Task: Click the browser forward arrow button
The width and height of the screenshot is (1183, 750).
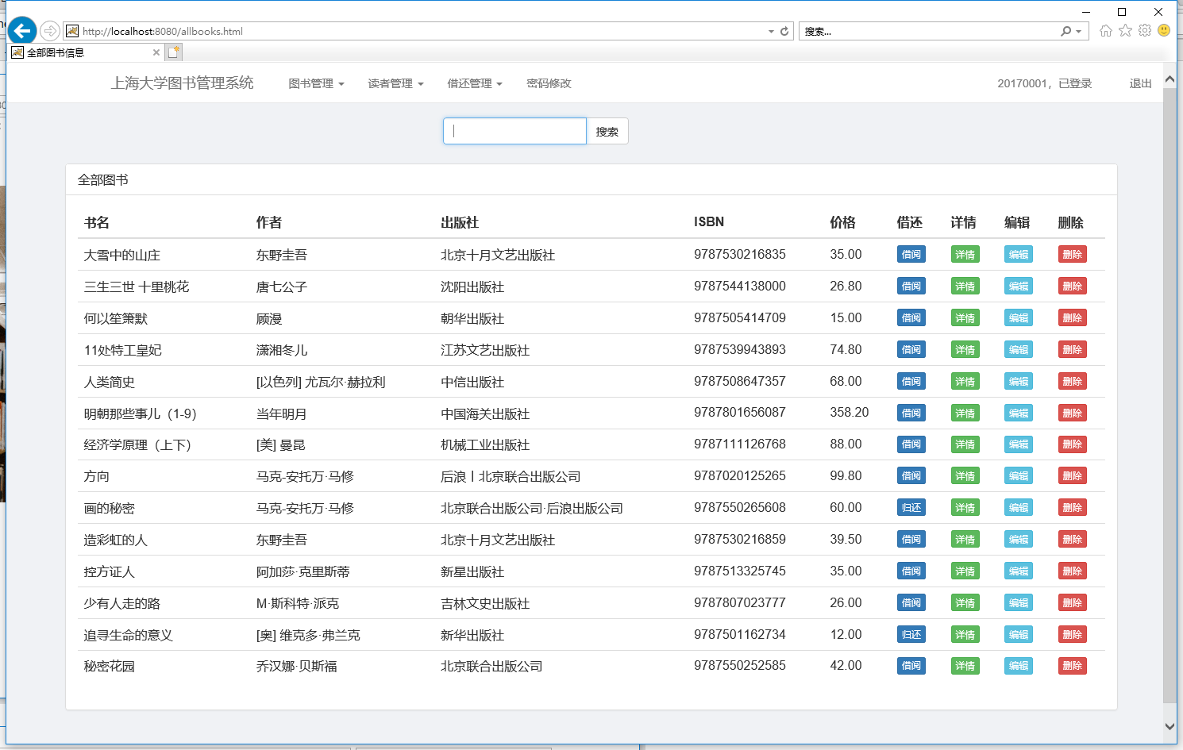Action: coord(50,31)
